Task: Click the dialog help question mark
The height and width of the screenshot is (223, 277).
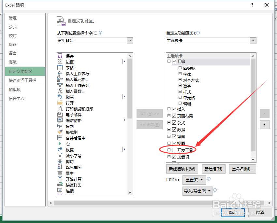Action: click(252, 5)
